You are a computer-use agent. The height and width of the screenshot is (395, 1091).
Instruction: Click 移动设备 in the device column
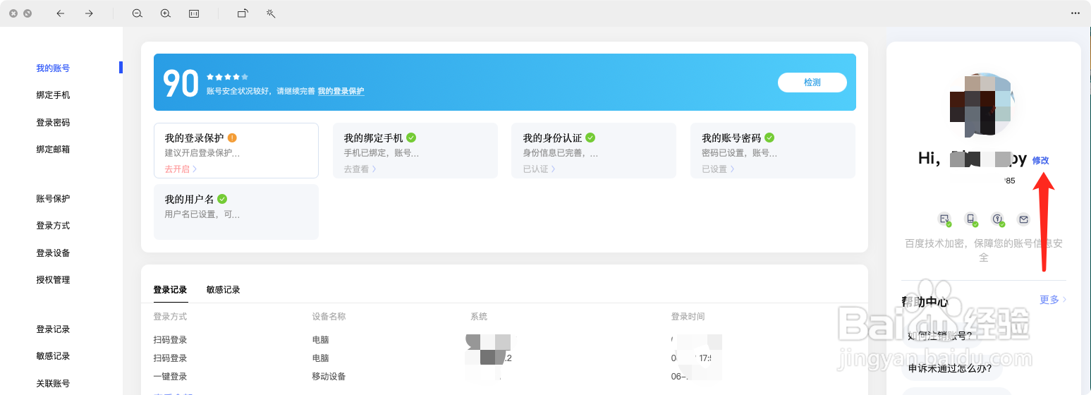329,377
